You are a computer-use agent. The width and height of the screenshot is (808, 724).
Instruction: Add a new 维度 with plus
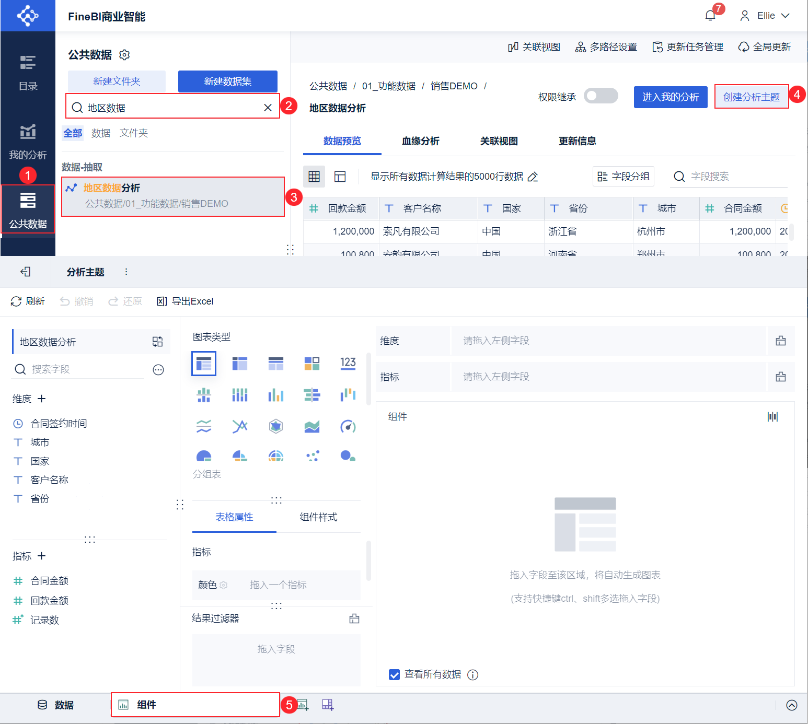coord(42,399)
